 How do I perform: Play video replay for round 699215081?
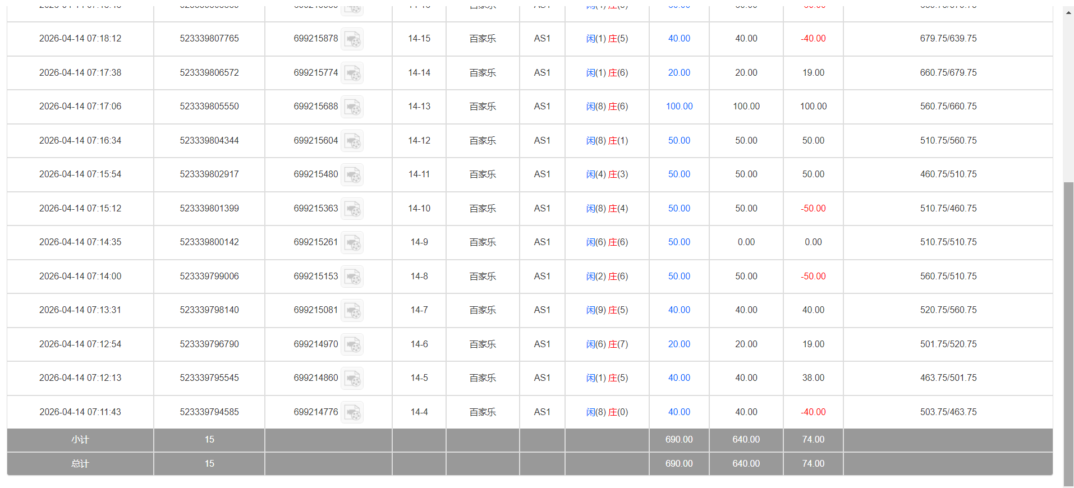tap(352, 311)
